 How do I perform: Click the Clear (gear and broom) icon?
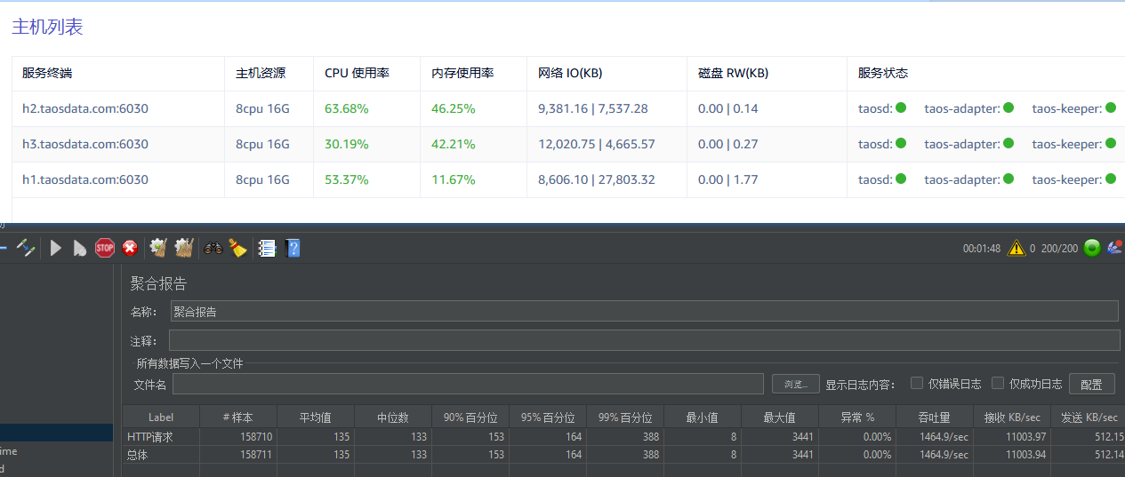[x=158, y=249]
